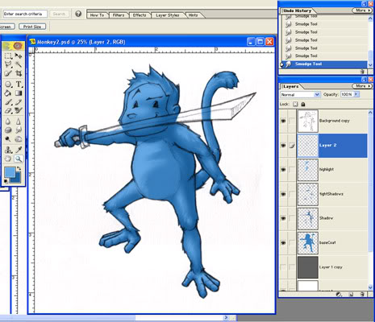Select the Lasso tool

click(x=8, y=64)
